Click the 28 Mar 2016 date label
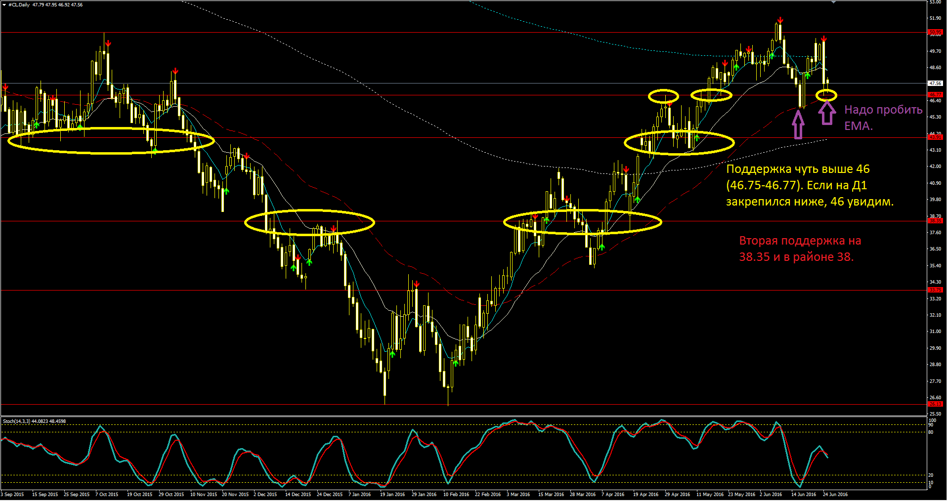947x501 pixels. (583, 495)
